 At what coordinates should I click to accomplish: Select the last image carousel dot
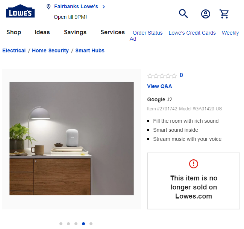click(x=91, y=224)
